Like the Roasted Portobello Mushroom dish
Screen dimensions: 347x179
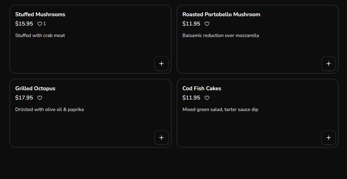(207, 24)
